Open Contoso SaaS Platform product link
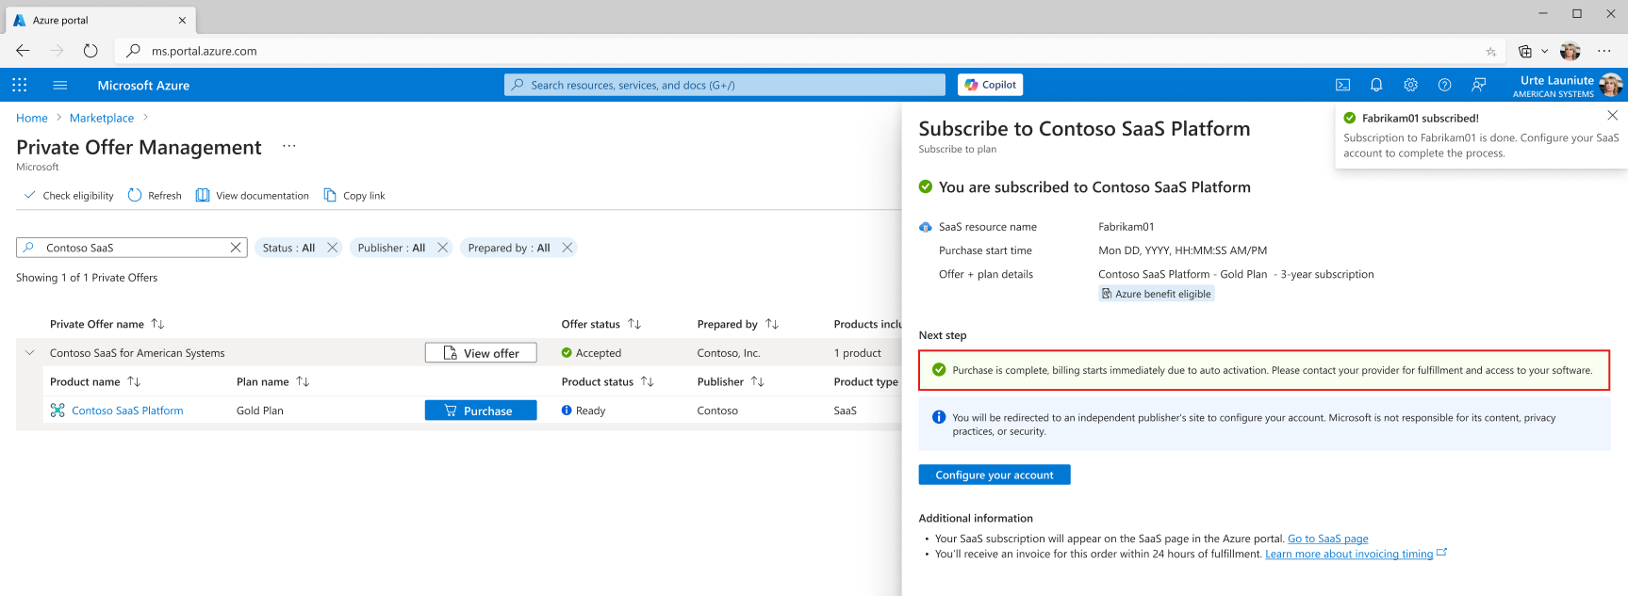This screenshot has width=1628, height=596. (127, 411)
